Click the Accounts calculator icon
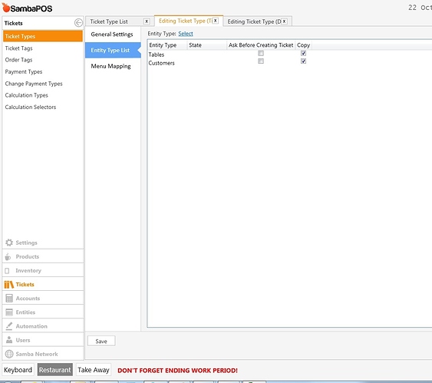The width and height of the screenshot is (432, 383). [x=9, y=298]
